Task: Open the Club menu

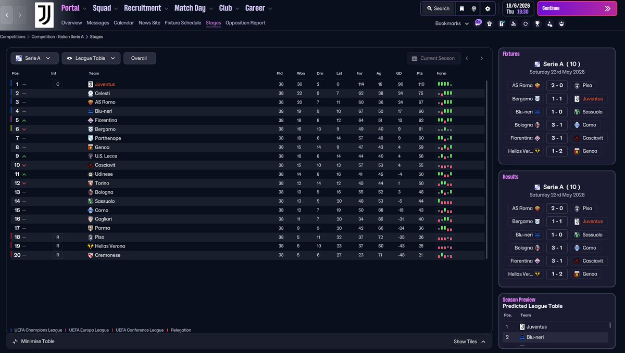Action: pos(229,8)
